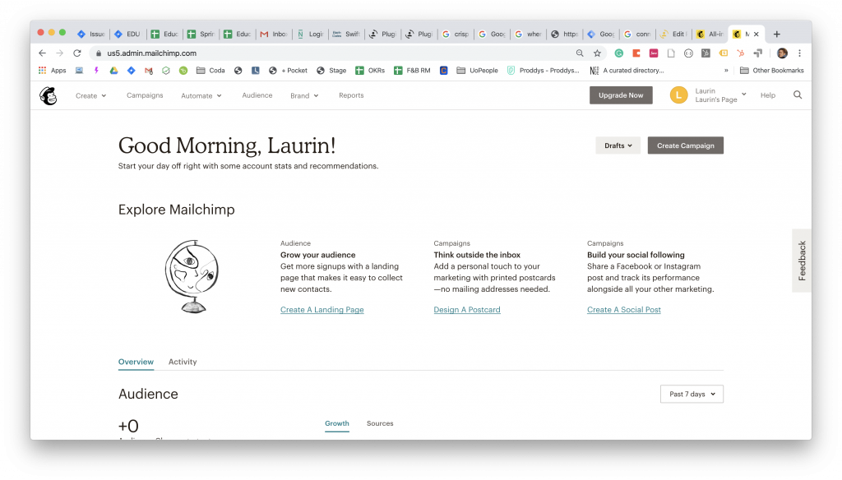Screen dimensions: 842x480
Task: Switch to the Swift browser tab
Action: tap(346, 35)
